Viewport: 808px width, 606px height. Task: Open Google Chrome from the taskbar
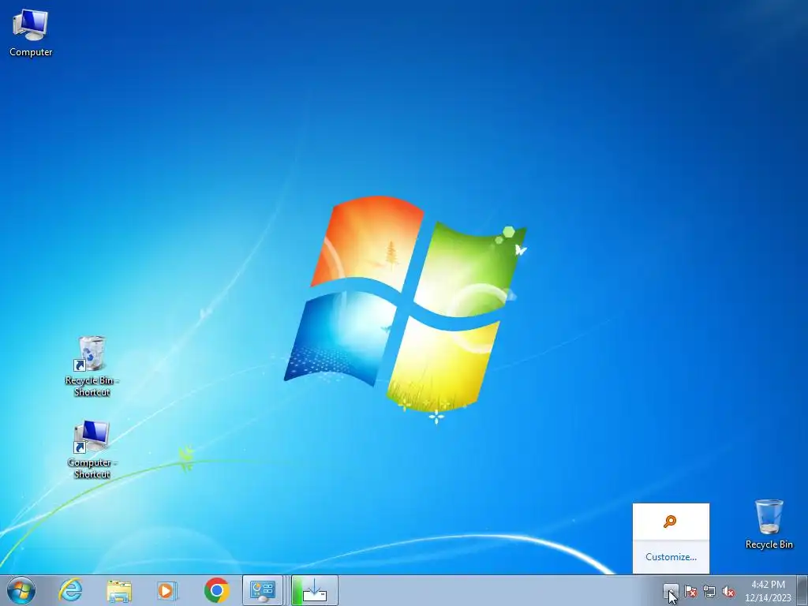pyautogui.click(x=216, y=590)
